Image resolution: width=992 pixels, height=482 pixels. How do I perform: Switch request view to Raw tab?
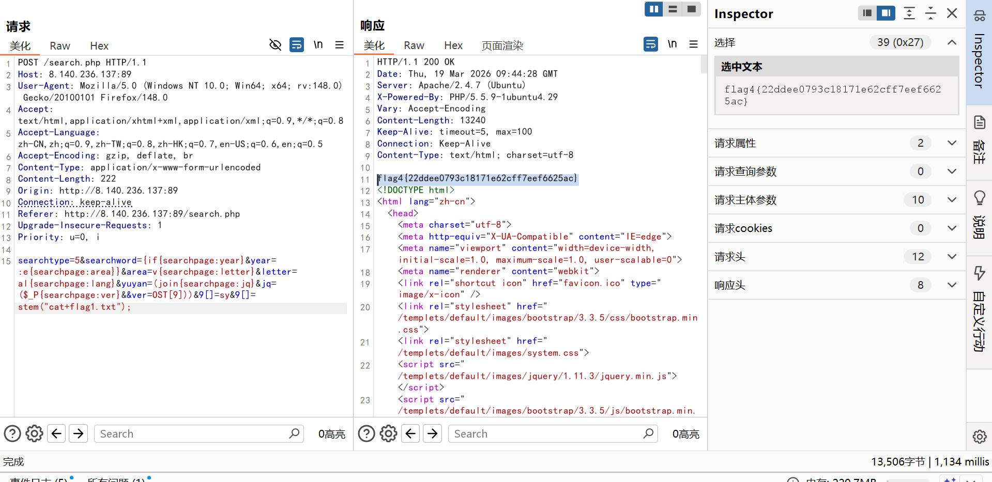coord(60,46)
